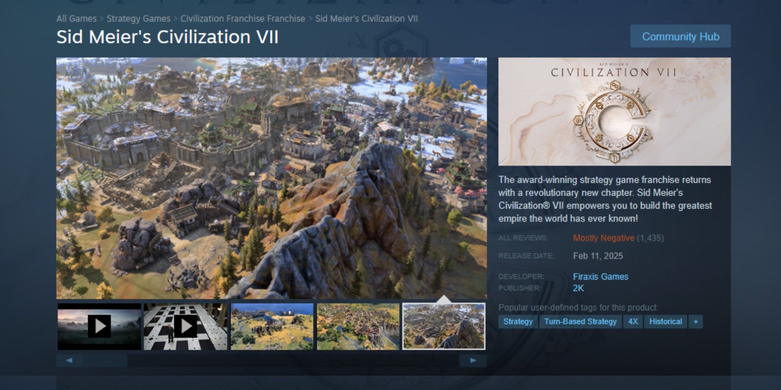The height and width of the screenshot is (390, 781).
Task: Select third screenshot thumbnail with coastline
Action: 272,326
